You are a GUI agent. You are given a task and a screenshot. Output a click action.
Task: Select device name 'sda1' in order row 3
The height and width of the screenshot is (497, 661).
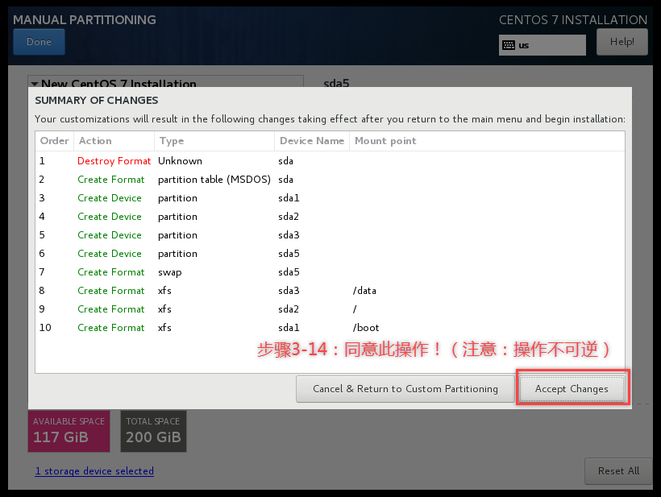pyautogui.click(x=289, y=198)
